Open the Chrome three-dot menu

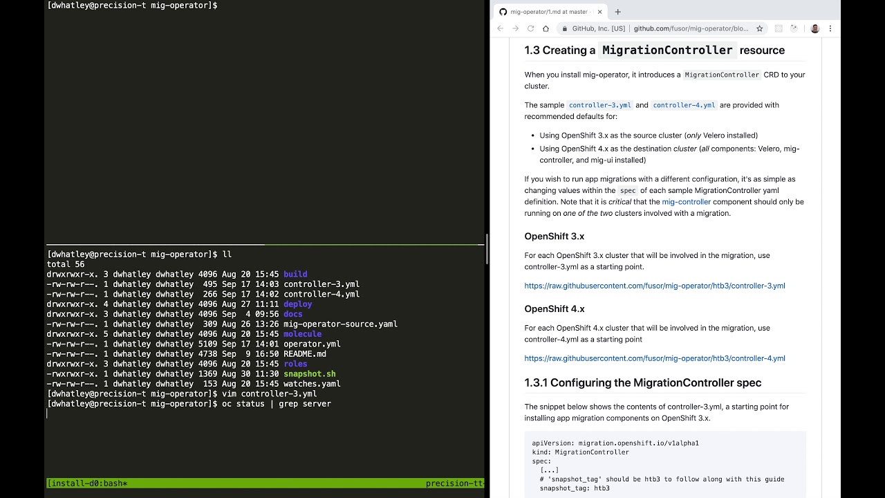[x=830, y=28]
